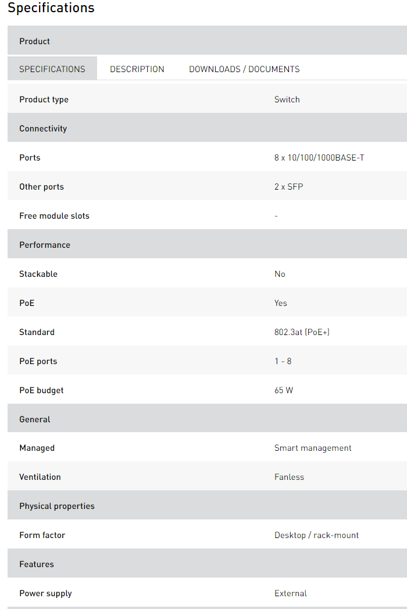The height and width of the screenshot is (609, 407).
Task: Click the Power supply row label
Action: [46, 593]
